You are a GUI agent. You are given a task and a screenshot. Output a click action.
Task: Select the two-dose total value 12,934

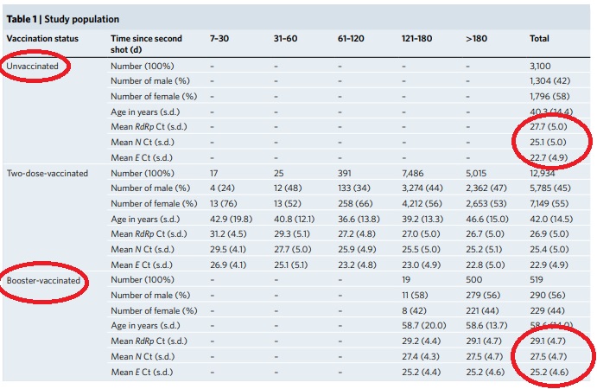(544, 173)
